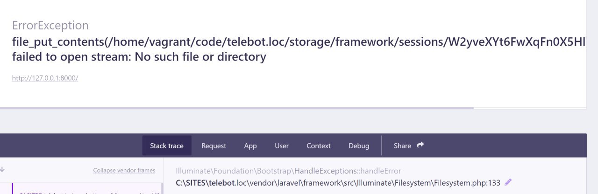Image resolution: width=598 pixels, height=194 pixels.
Task: Show the Context tab
Action: click(319, 146)
